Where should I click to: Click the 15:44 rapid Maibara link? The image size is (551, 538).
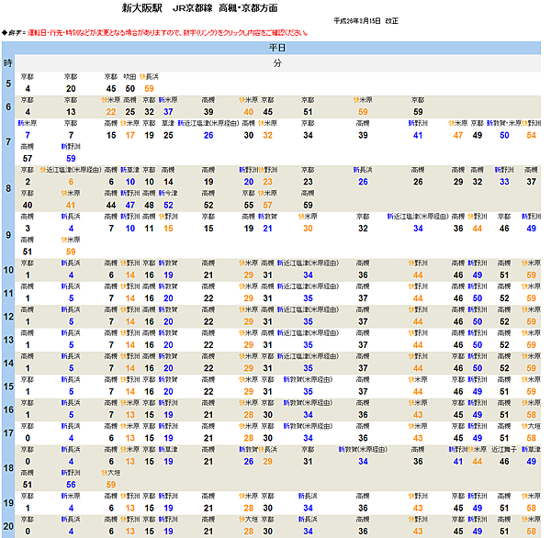[418, 391]
